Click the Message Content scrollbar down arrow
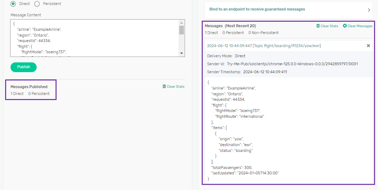 pyautogui.click(x=182, y=53)
